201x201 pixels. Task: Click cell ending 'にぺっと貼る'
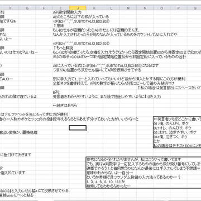17,195
